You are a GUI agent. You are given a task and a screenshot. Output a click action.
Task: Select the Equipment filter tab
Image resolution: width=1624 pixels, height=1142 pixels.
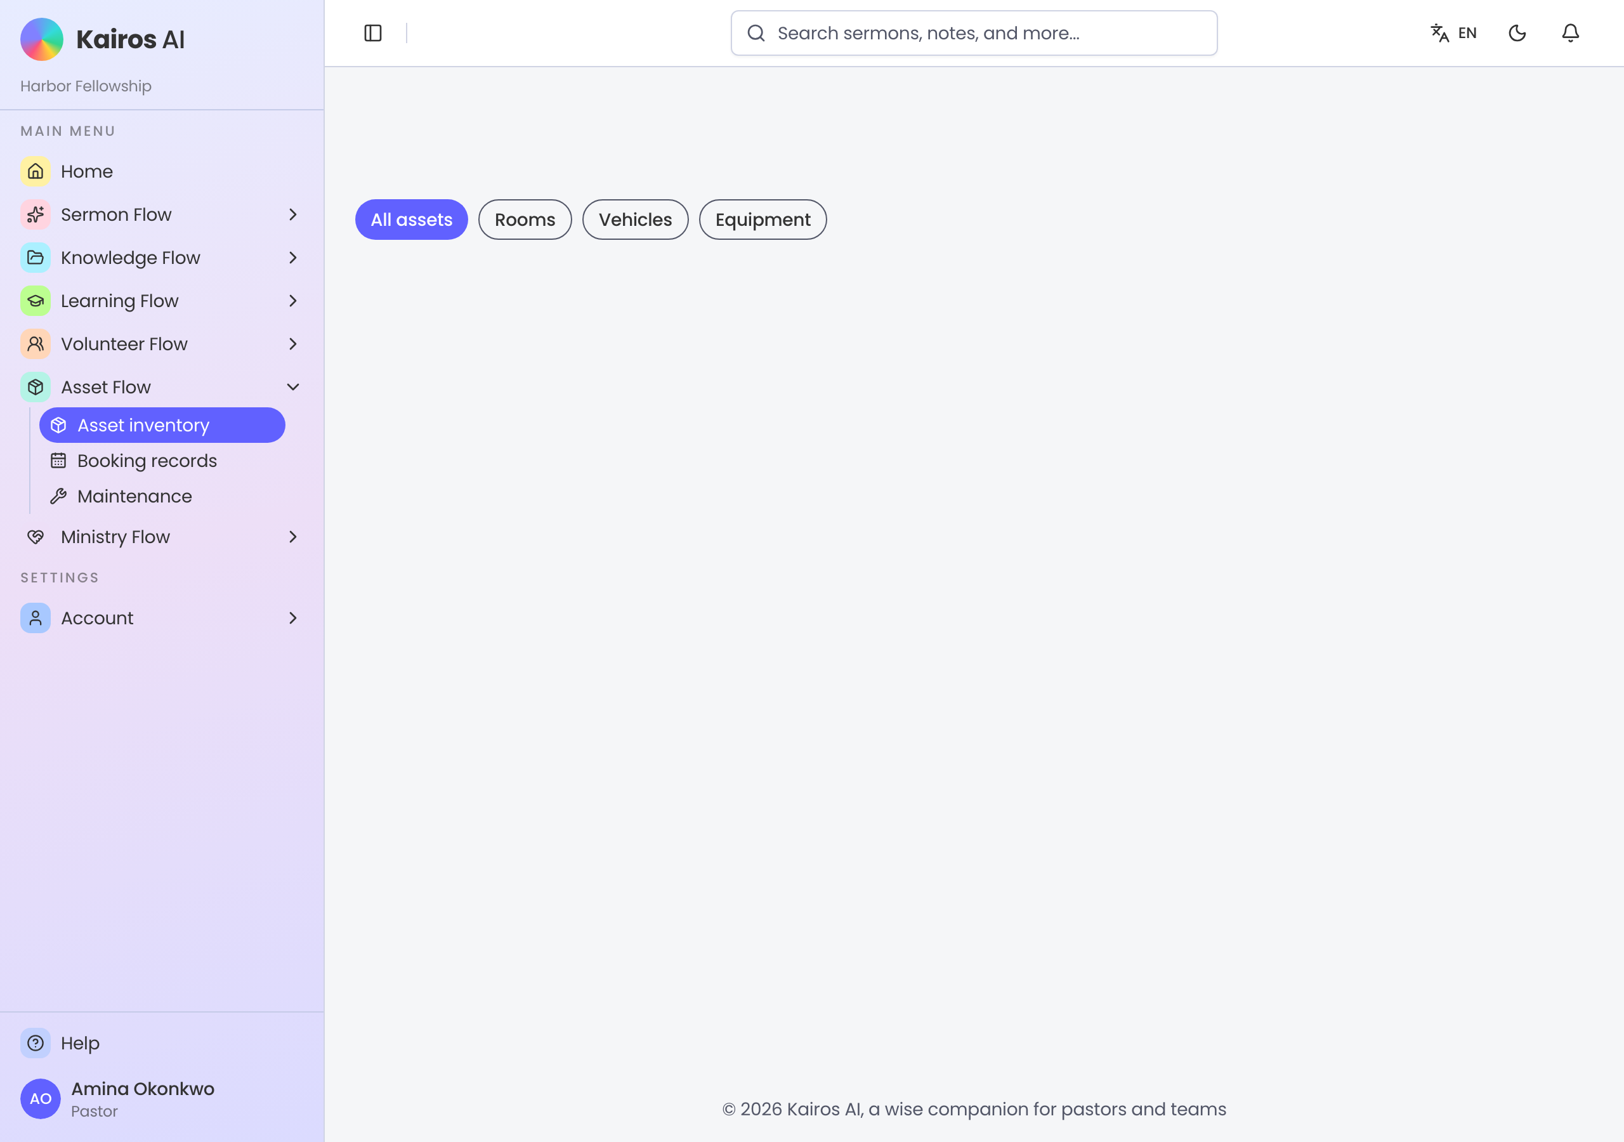[763, 220]
